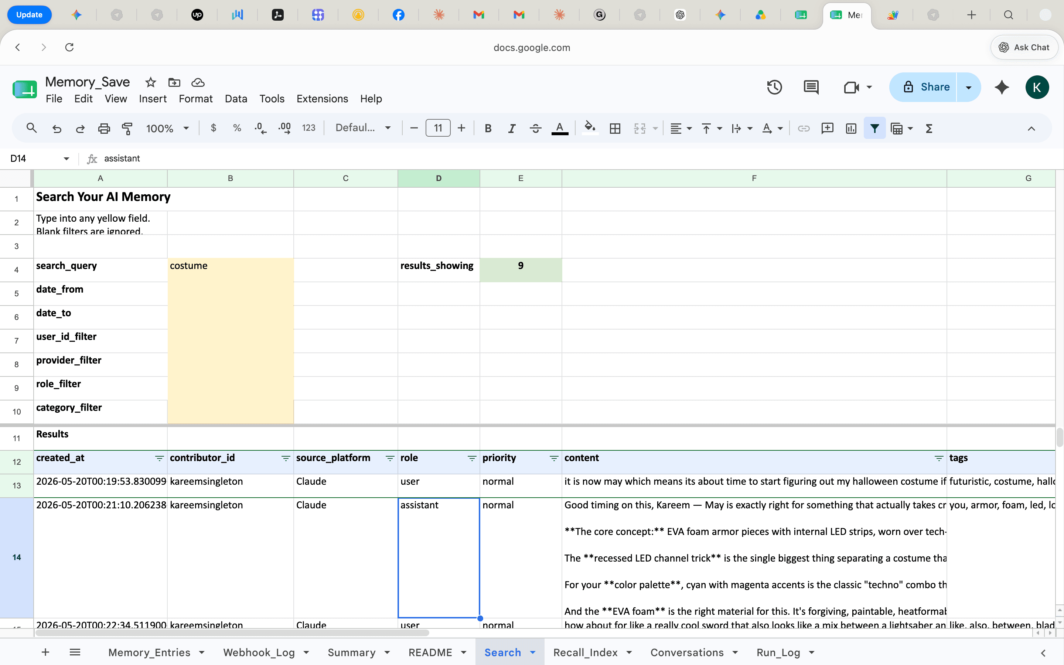Image resolution: width=1064 pixels, height=665 pixels.
Task: Click the browser Update button
Action: pos(29,14)
